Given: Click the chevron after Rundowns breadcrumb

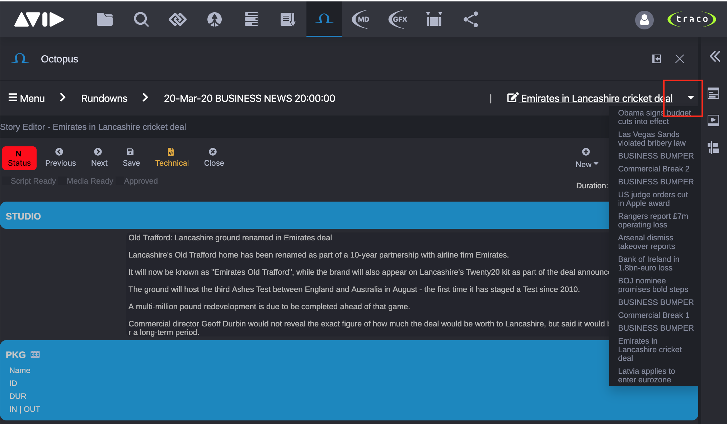Looking at the screenshot, I should coord(145,98).
